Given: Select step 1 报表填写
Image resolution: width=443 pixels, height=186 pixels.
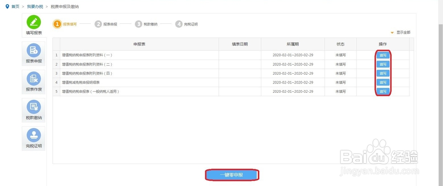Looking at the screenshot, I should pyautogui.click(x=65, y=24).
